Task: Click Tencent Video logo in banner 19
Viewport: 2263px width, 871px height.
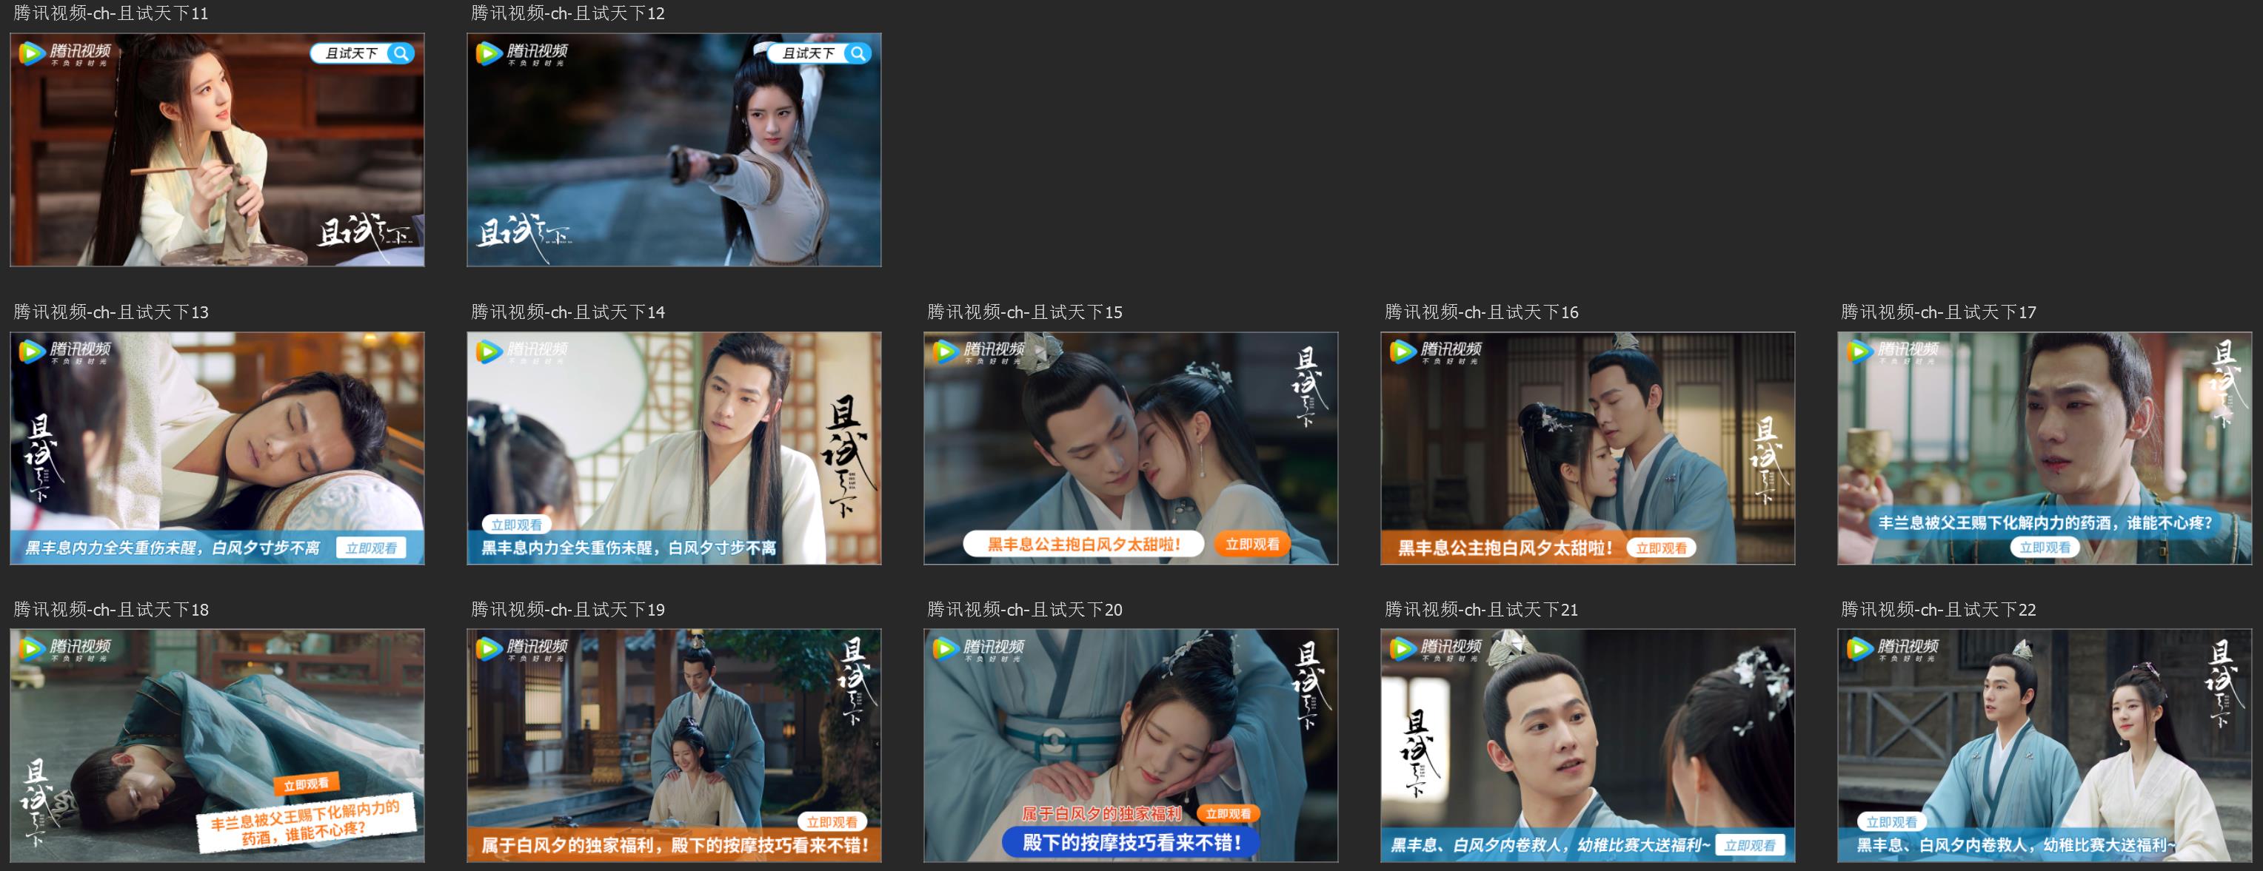Action: (522, 649)
